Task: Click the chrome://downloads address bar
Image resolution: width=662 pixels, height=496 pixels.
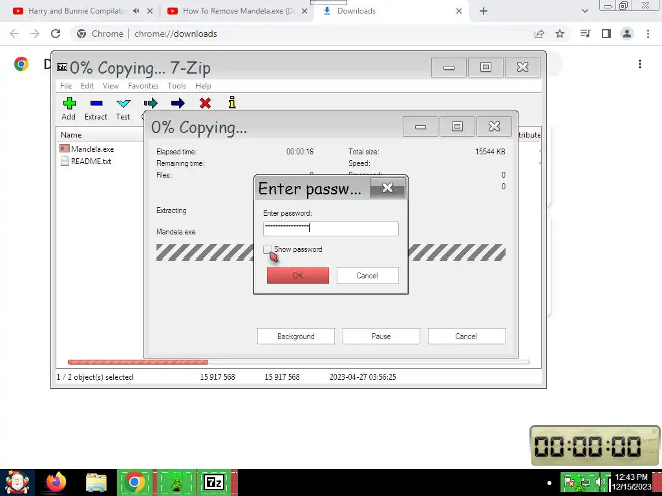Action: coord(176,34)
